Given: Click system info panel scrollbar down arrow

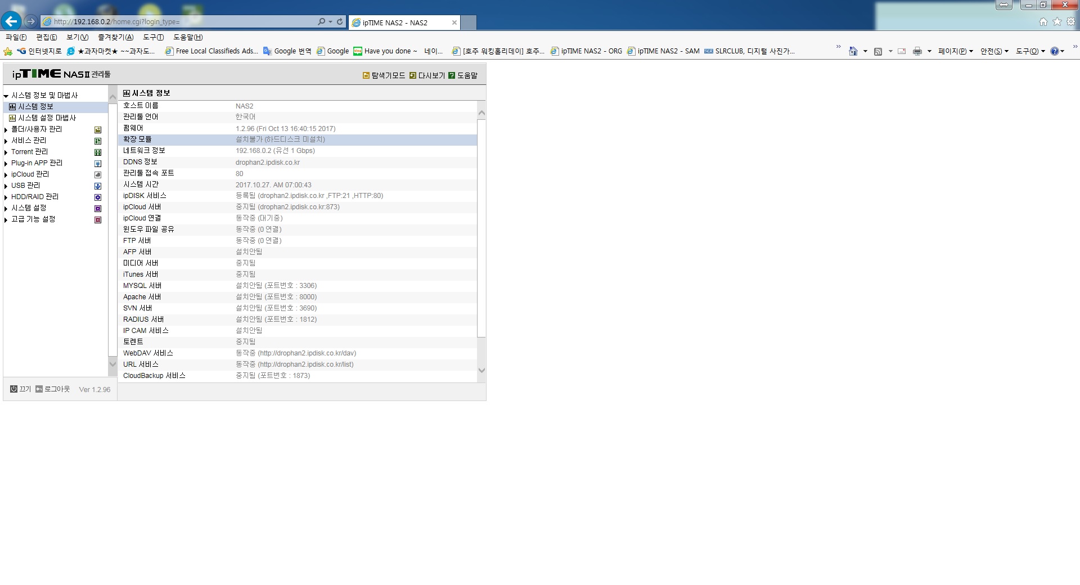Looking at the screenshot, I should [x=481, y=370].
